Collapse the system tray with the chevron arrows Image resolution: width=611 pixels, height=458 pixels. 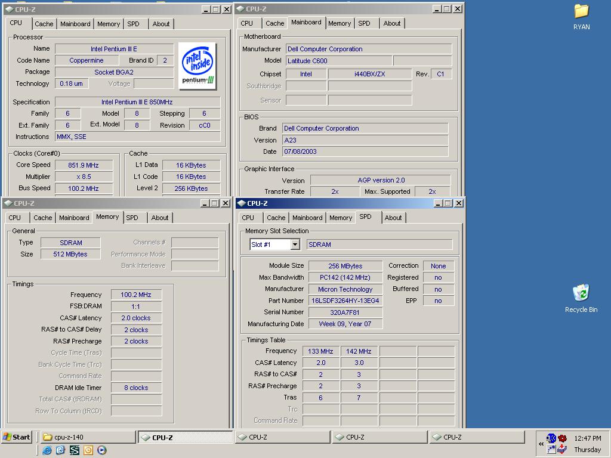pos(541,444)
